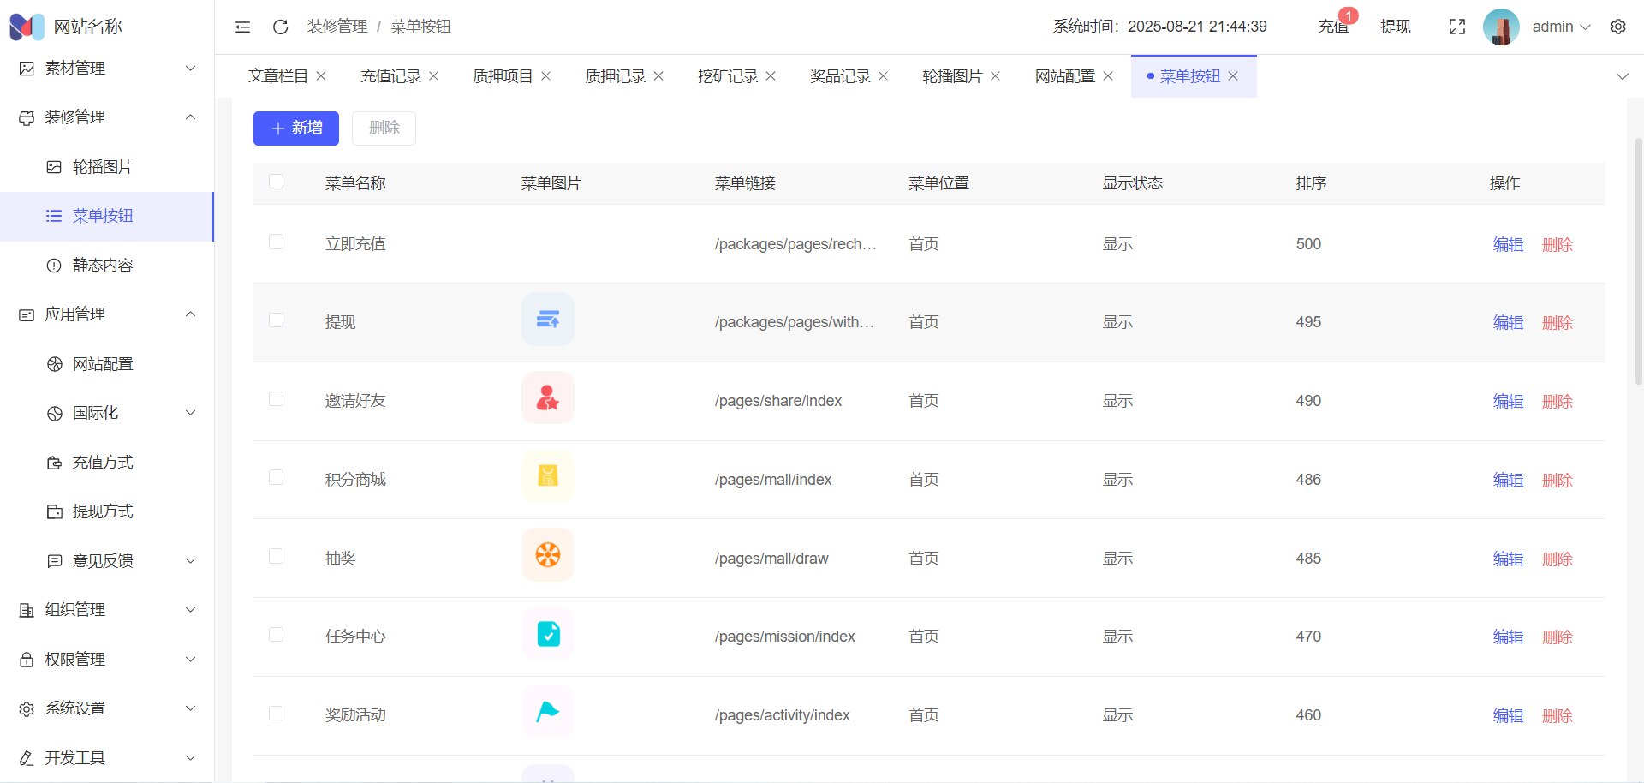This screenshot has width=1644, height=783.
Task: Switch to the 轮播图片 tab
Action: coord(951,76)
